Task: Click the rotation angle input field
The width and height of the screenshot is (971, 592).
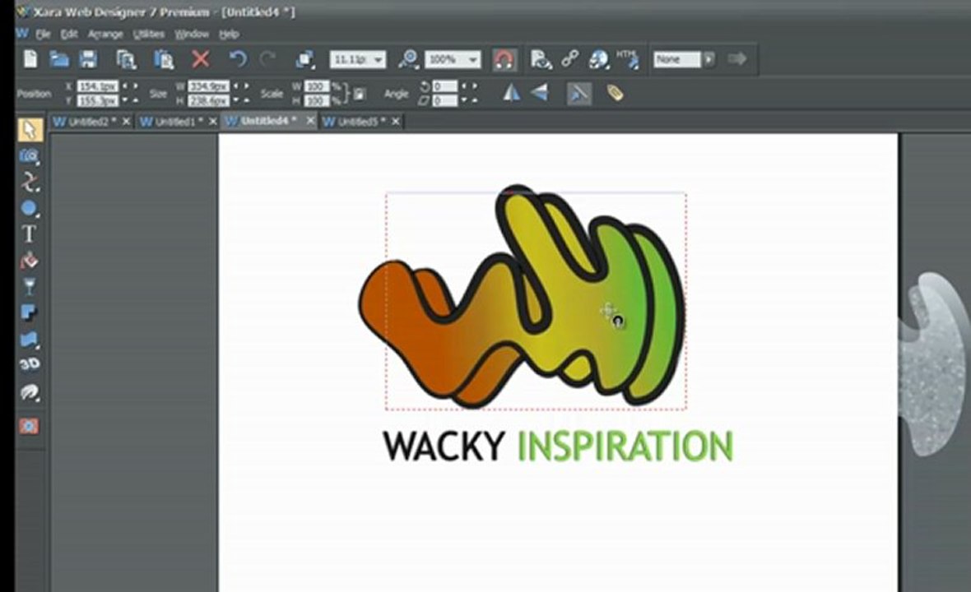Action: click(x=445, y=86)
